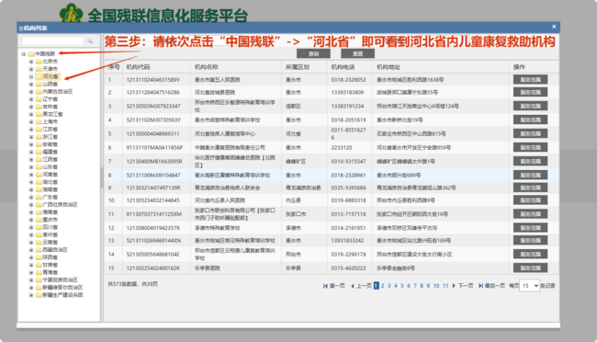Viewport: 597px width, 342px height.
Task: Click 服务范围 for 河北省内丘县人民医院 row
Action: click(x=530, y=200)
